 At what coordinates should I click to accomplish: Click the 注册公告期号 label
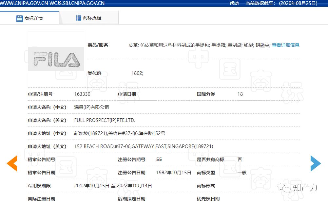point(132,160)
